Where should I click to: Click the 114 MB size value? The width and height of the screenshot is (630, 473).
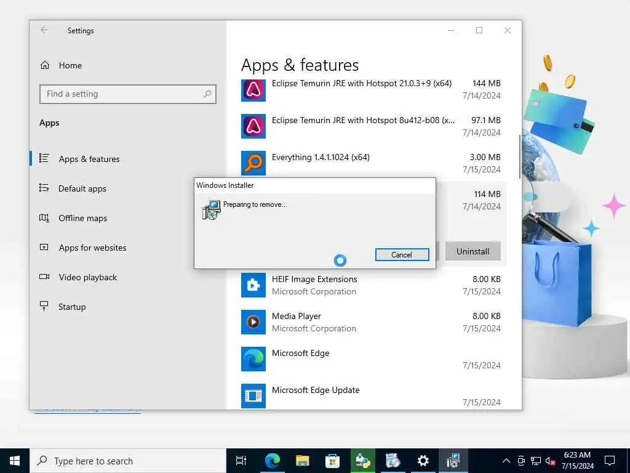[487, 194]
